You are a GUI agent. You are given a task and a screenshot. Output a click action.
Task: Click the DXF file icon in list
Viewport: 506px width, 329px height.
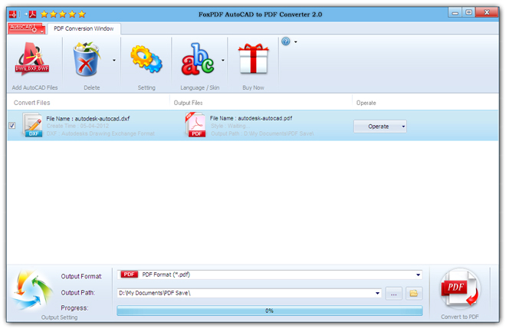(x=34, y=126)
